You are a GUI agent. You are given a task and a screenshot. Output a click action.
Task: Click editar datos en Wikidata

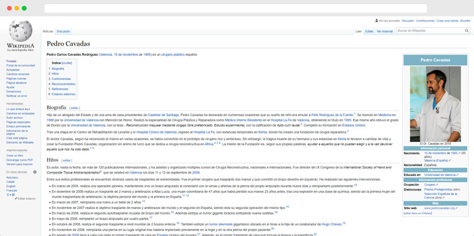tap(418, 213)
